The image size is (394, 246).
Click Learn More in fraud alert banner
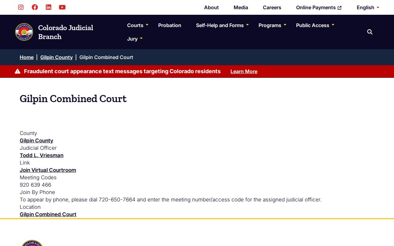click(x=244, y=71)
